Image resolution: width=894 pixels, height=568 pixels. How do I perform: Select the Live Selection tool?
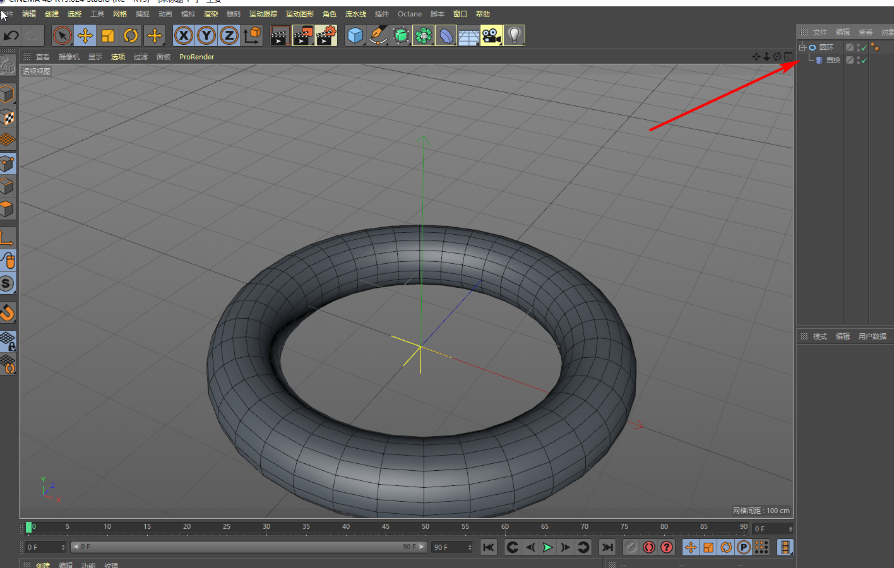(62, 35)
